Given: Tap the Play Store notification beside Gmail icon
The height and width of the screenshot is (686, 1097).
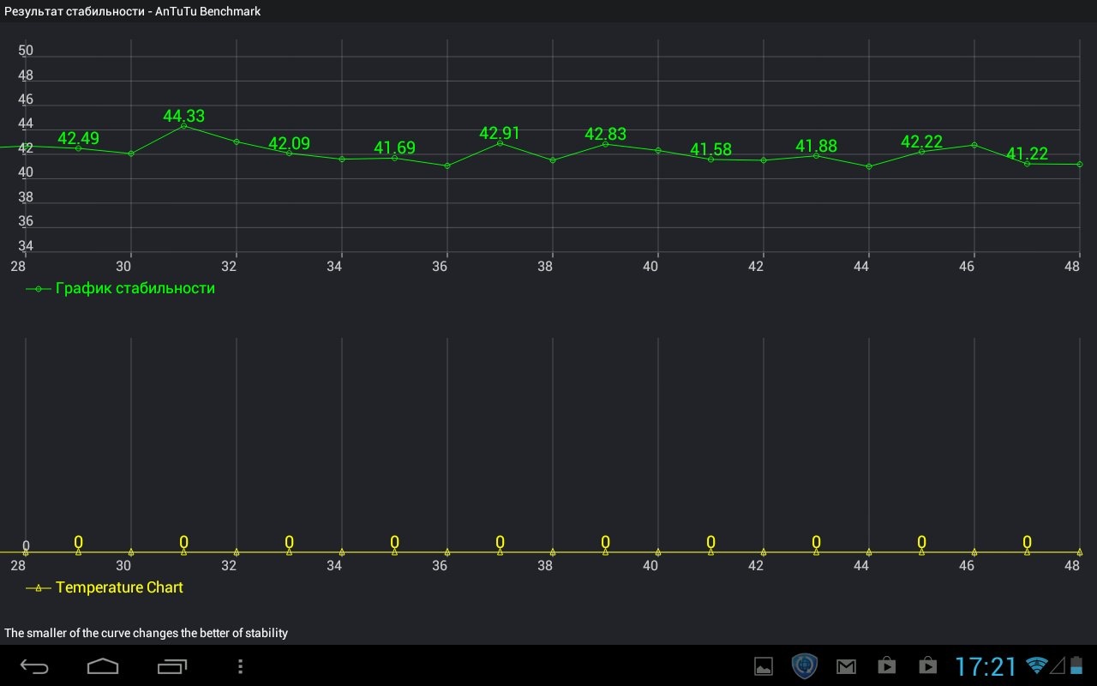Looking at the screenshot, I should [x=887, y=666].
